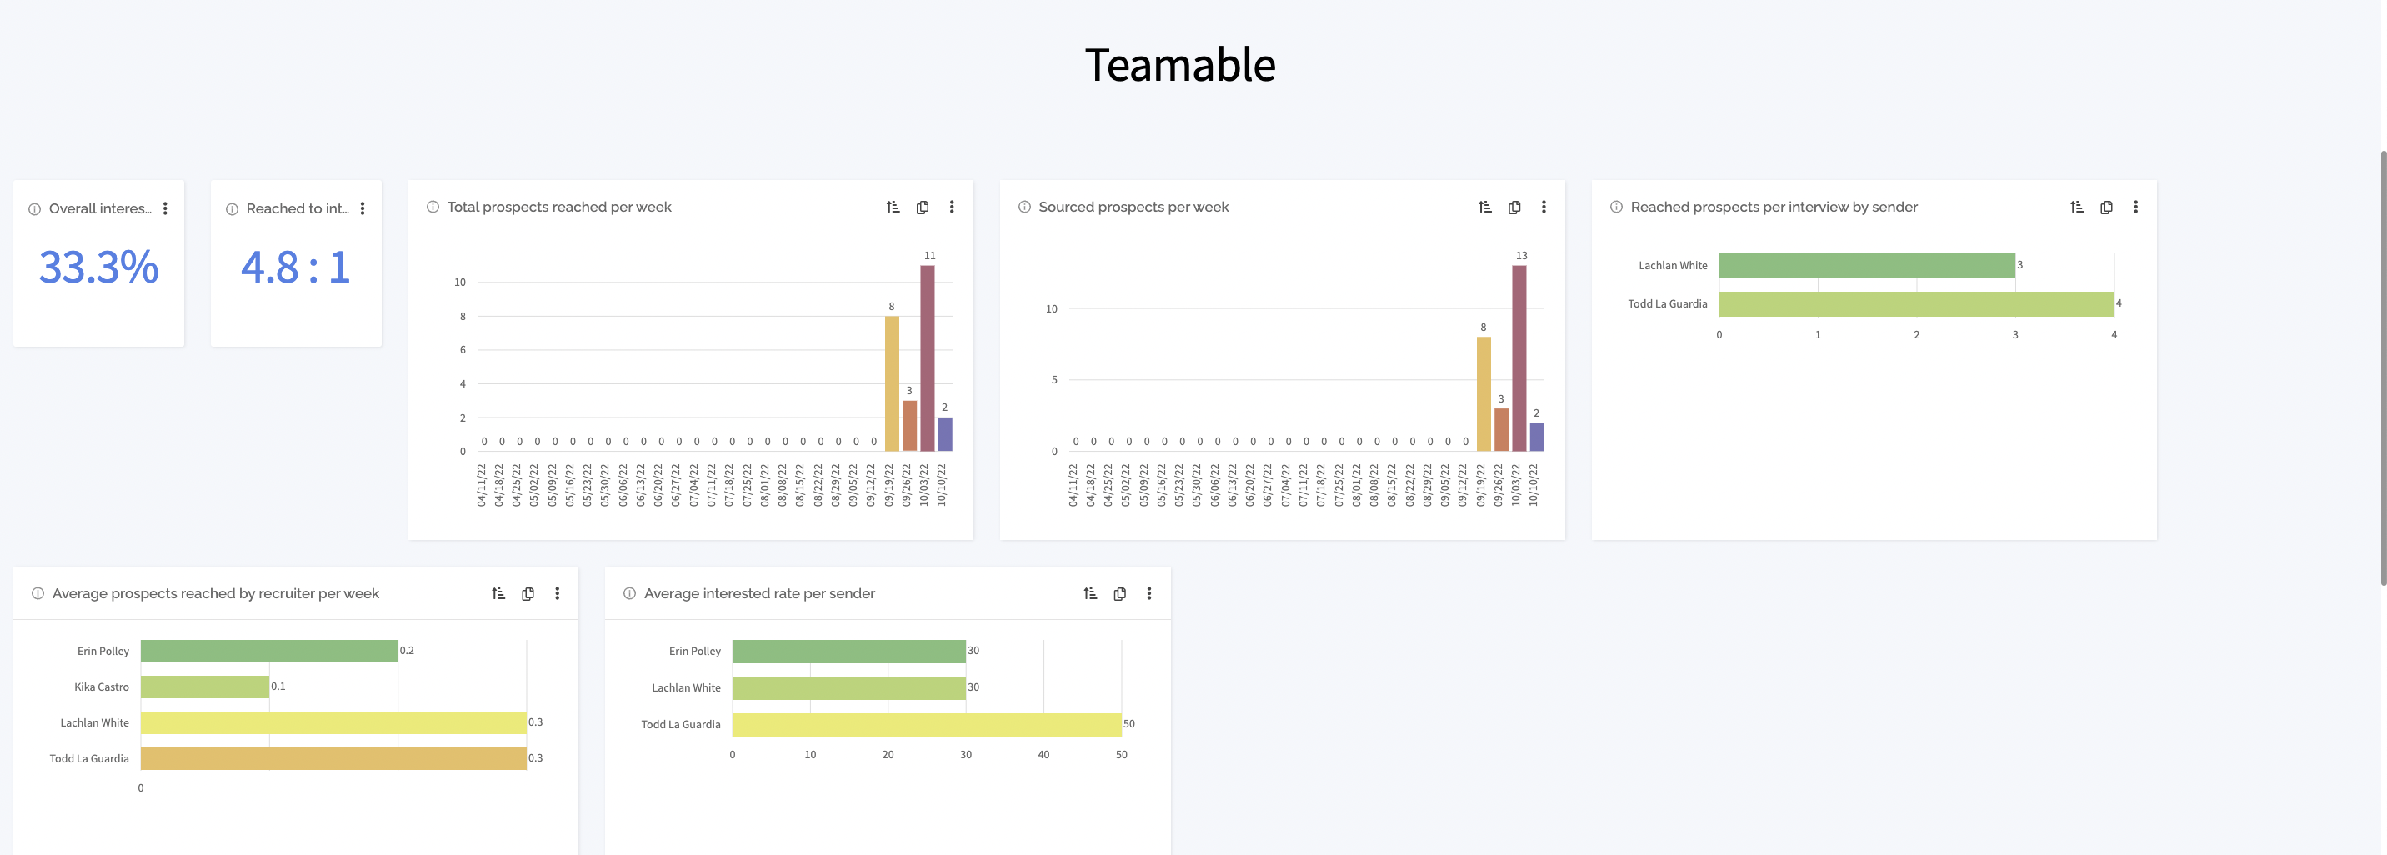Click the 4.8 : 1 ratio value

pyautogui.click(x=296, y=267)
